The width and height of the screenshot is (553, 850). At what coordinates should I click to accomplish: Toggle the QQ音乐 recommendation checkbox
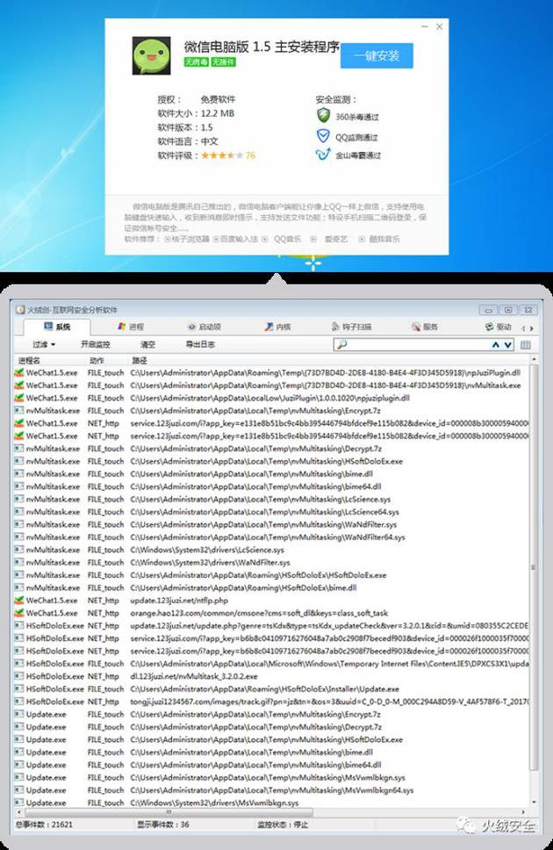(x=265, y=239)
